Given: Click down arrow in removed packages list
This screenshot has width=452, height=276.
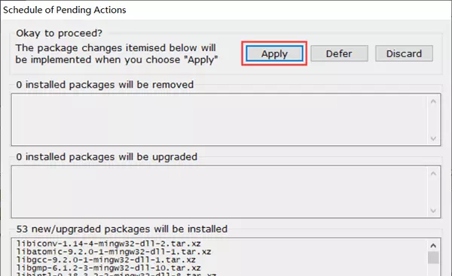Looking at the screenshot, I should point(433,138).
